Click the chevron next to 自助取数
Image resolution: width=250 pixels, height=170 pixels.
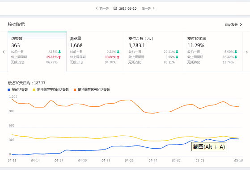click(x=241, y=25)
